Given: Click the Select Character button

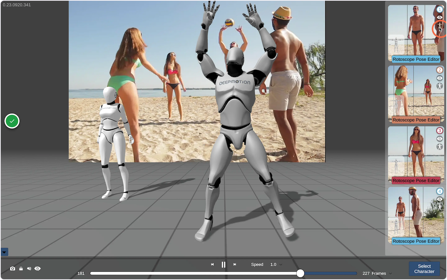Looking at the screenshot, I should (x=424, y=269).
